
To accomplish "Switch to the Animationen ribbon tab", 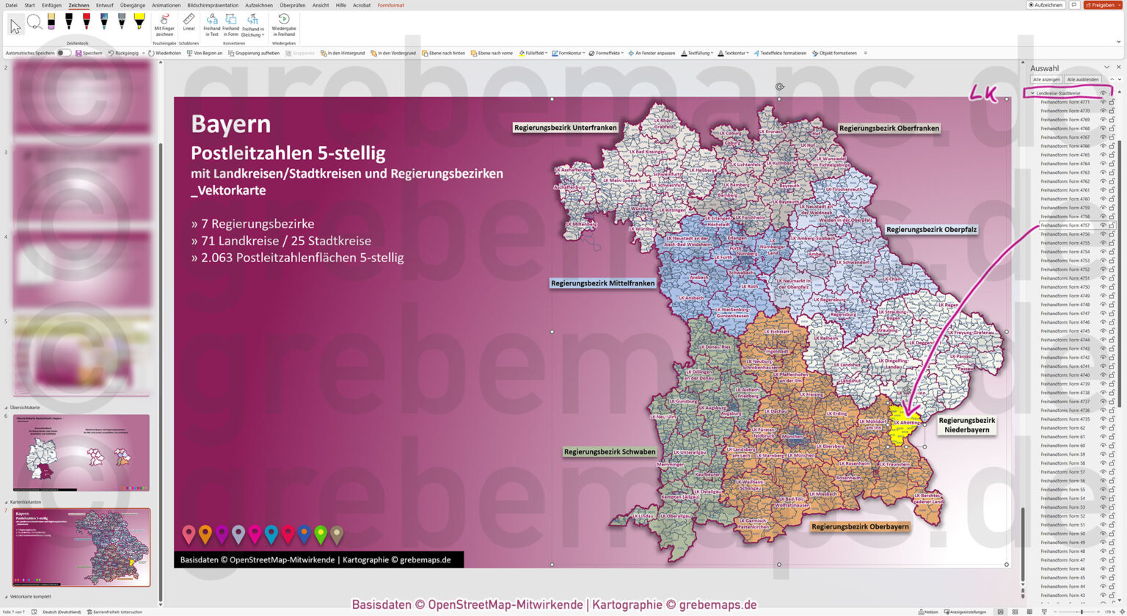I will point(166,5).
